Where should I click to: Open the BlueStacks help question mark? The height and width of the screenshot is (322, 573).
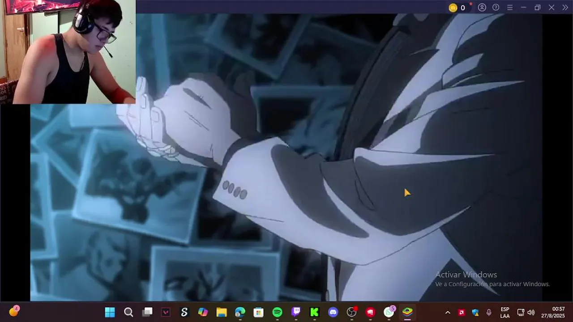pos(496,8)
